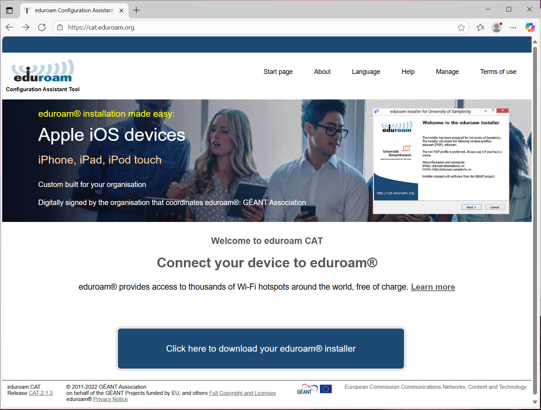Screen dimensions: 541x410
Task: View site information lock icon
Action: pyautogui.click(x=60, y=27)
